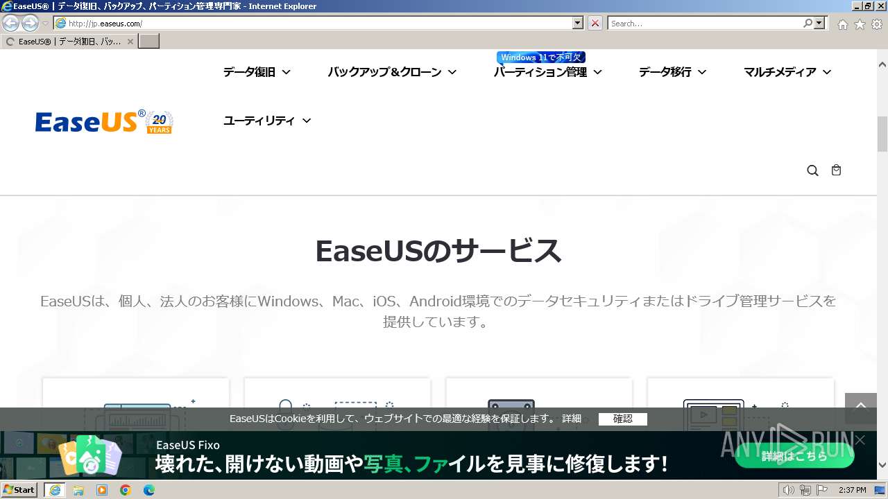Open media player taskbar icon
The width and height of the screenshot is (888, 499).
tap(102, 490)
